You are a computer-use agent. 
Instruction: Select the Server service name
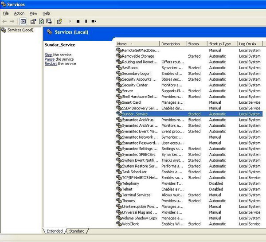tap(128, 91)
